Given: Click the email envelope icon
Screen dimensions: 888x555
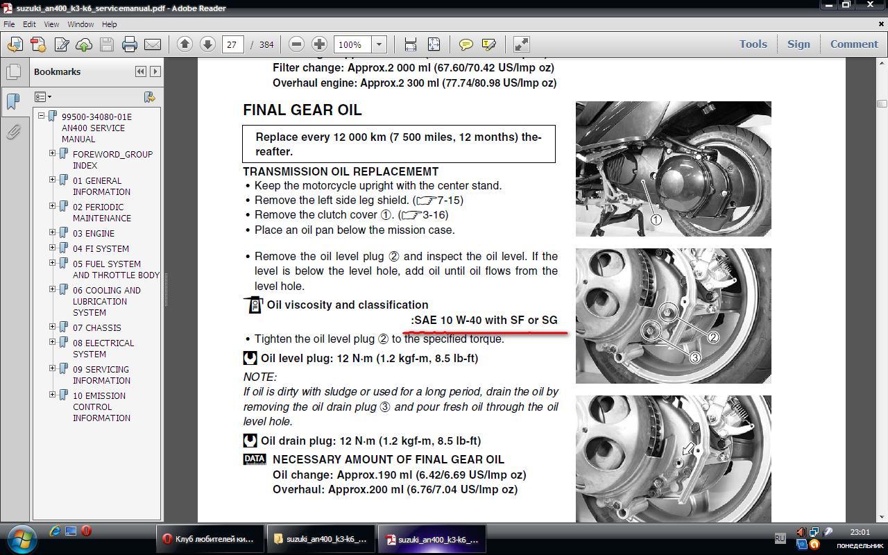Looking at the screenshot, I should pos(153,44).
